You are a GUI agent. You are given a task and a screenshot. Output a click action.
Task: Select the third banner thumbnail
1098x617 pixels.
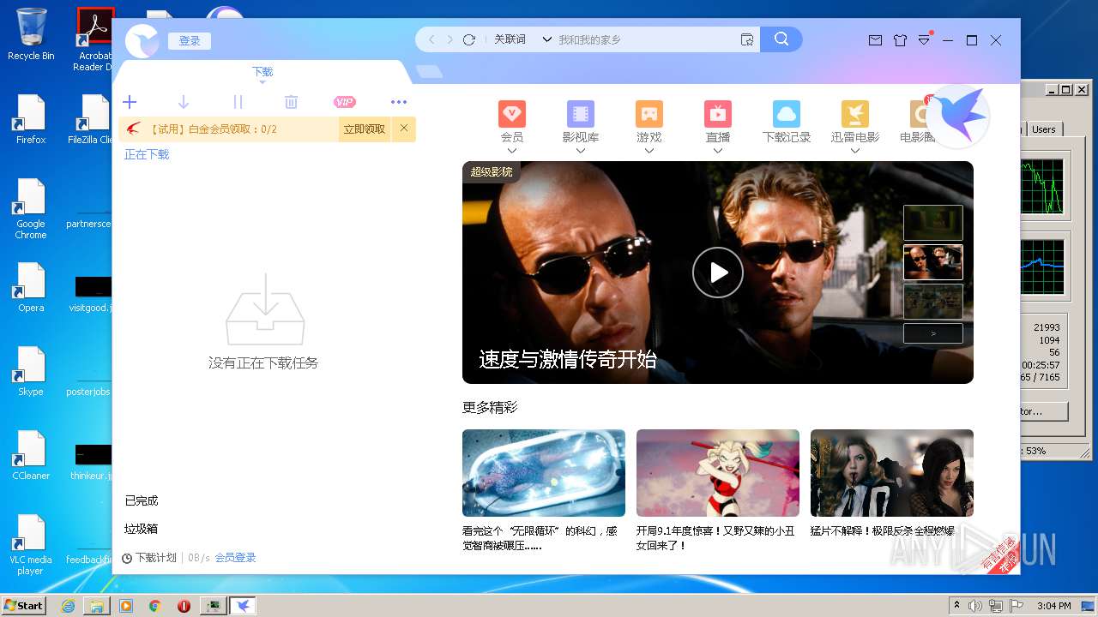[933, 302]
